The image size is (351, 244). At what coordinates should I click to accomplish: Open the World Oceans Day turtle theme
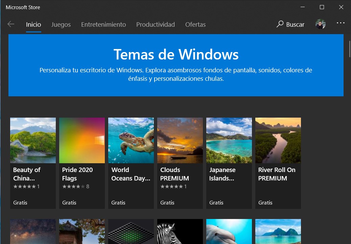[x=131, y=140]
